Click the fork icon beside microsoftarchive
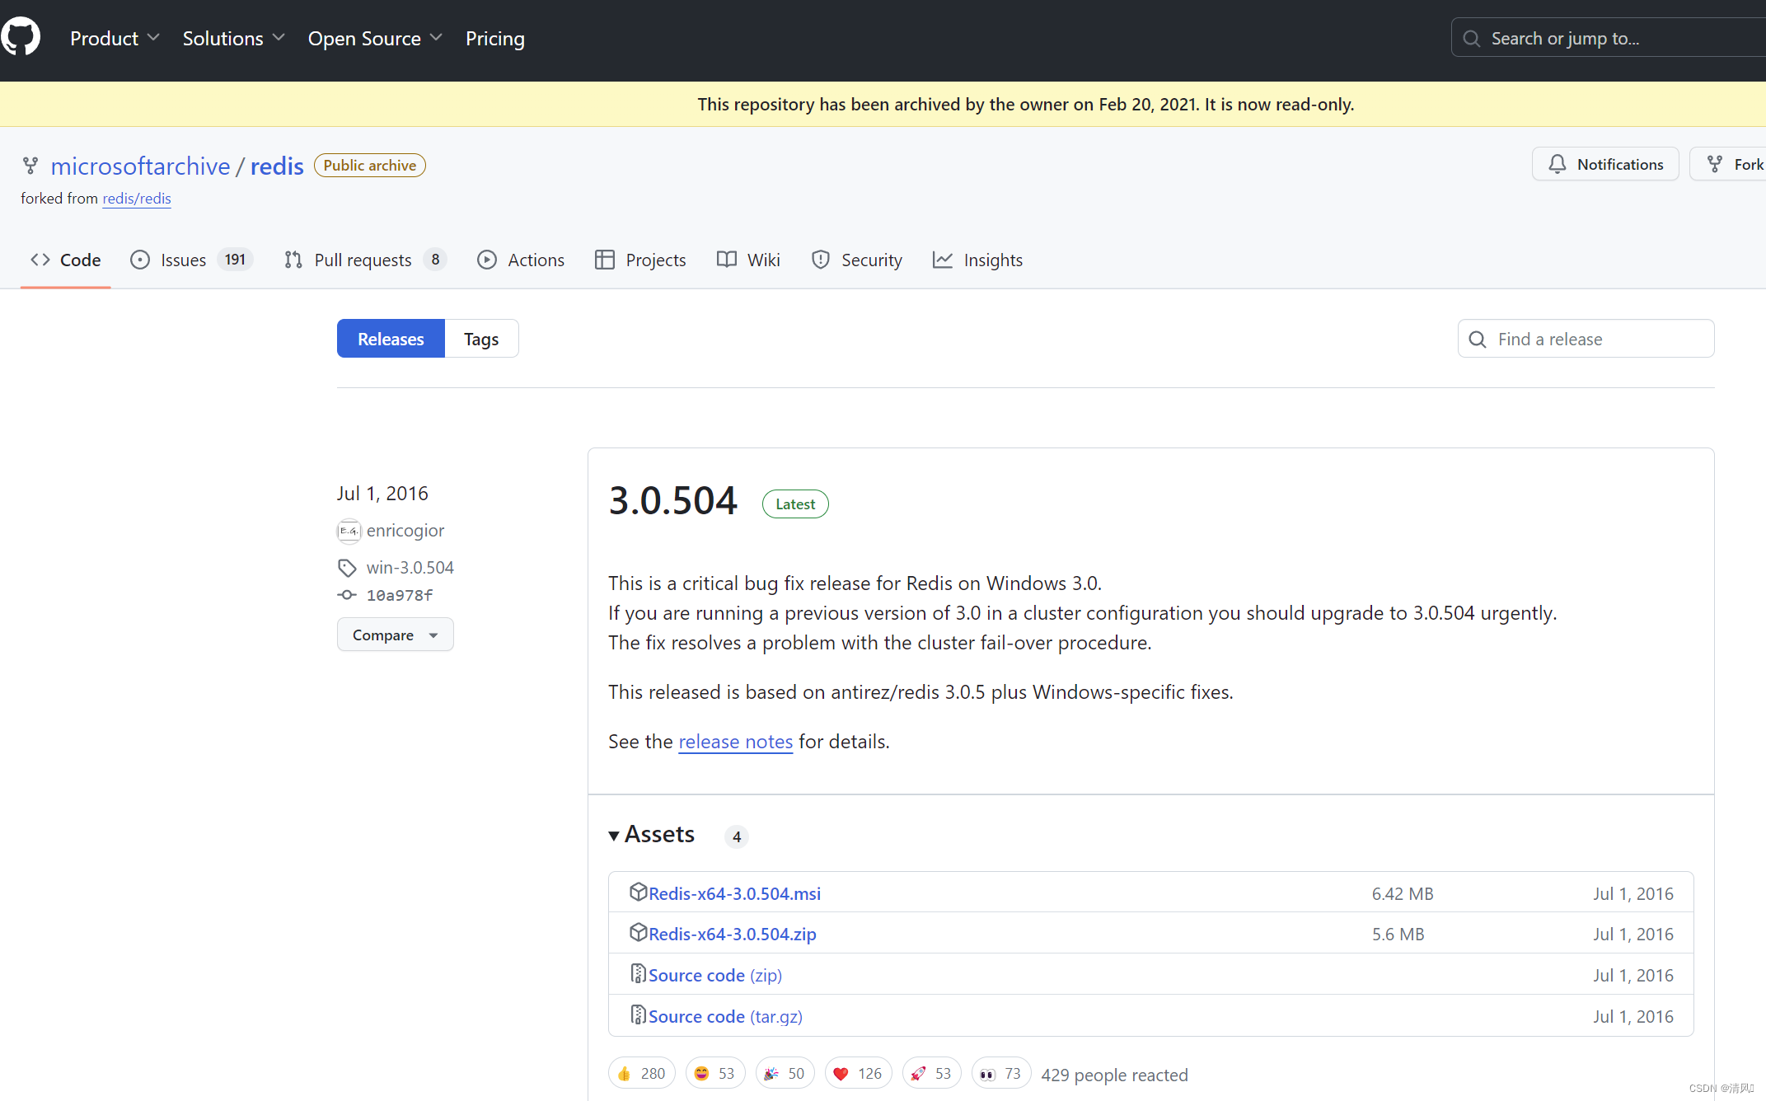 coord(30,166)
